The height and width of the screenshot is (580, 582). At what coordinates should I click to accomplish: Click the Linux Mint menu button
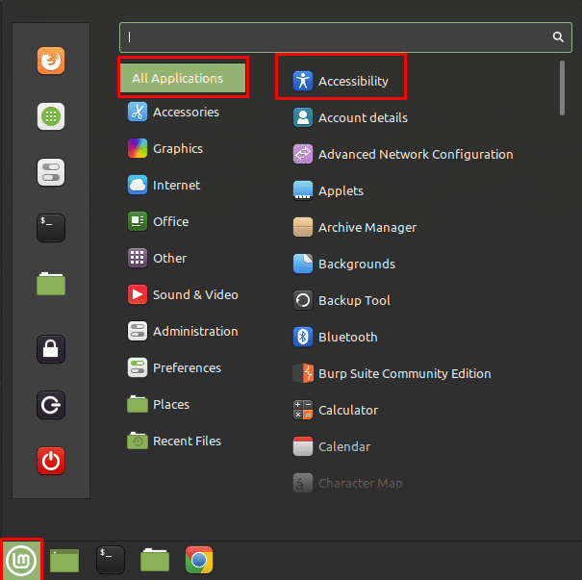(21, 560)
